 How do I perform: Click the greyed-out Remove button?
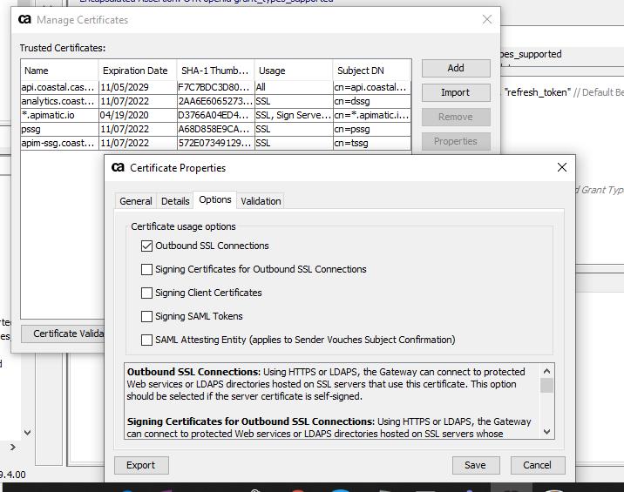pyautogui.click(x=456, y=117)
